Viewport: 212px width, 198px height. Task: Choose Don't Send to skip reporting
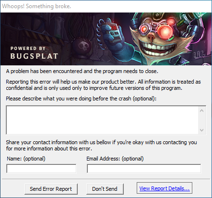click(105, 189)
